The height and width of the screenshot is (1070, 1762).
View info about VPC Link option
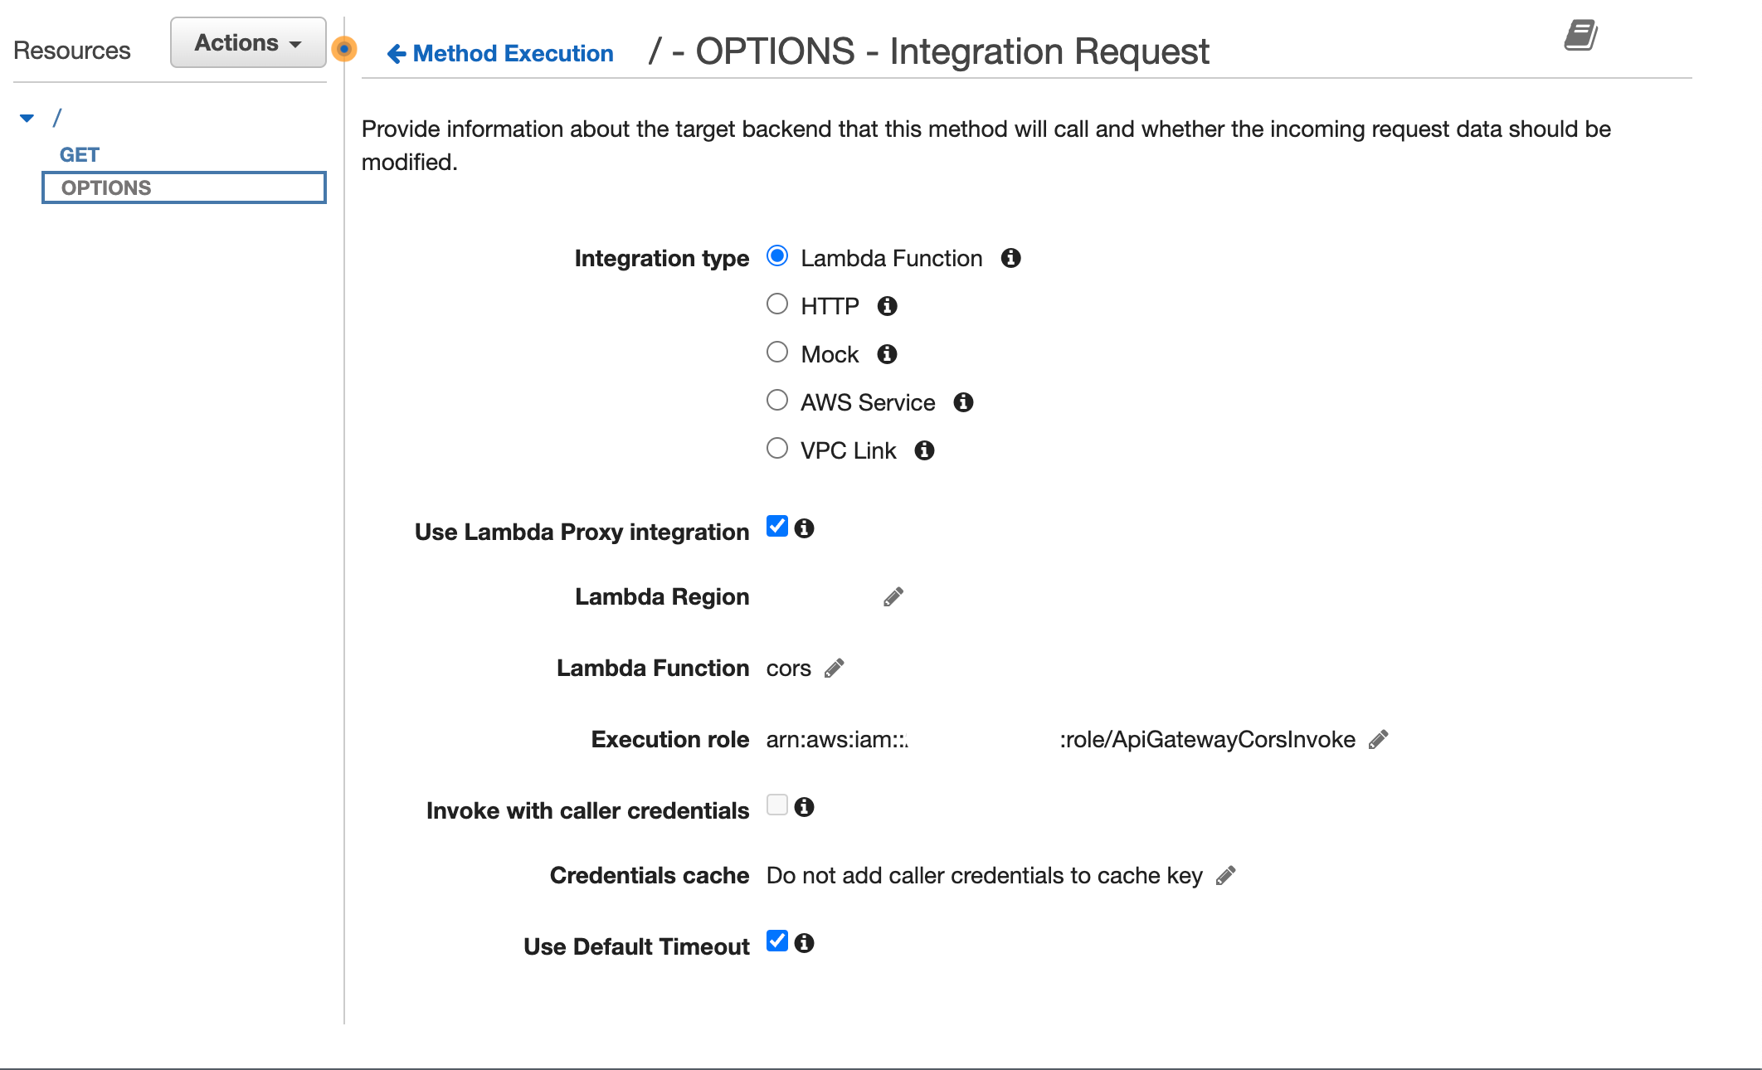click(x=924, y=450)
